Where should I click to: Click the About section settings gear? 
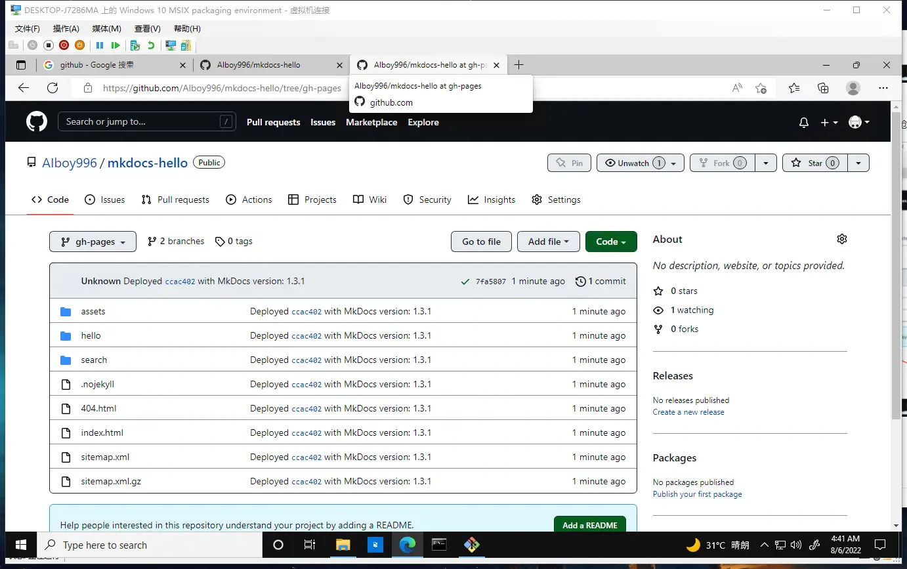[x=842, y=240]
